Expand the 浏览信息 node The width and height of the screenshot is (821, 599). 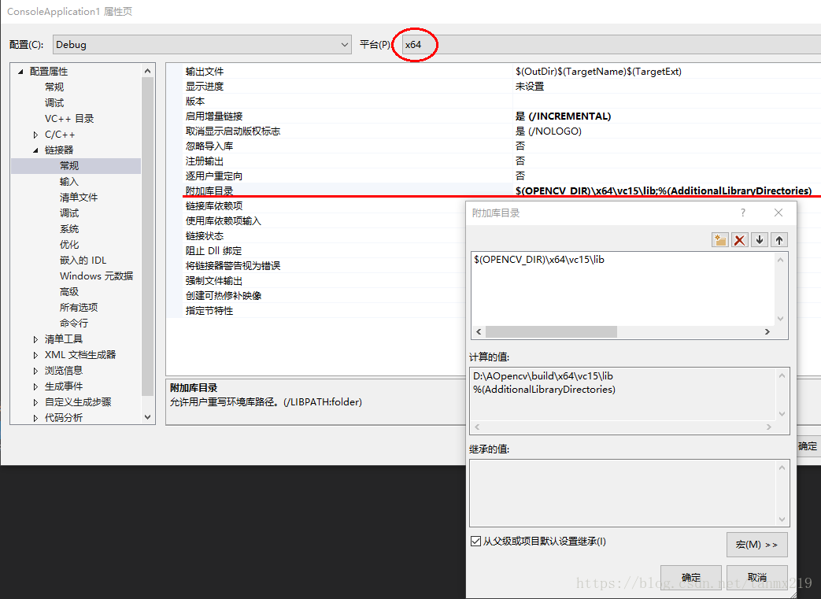35,371
